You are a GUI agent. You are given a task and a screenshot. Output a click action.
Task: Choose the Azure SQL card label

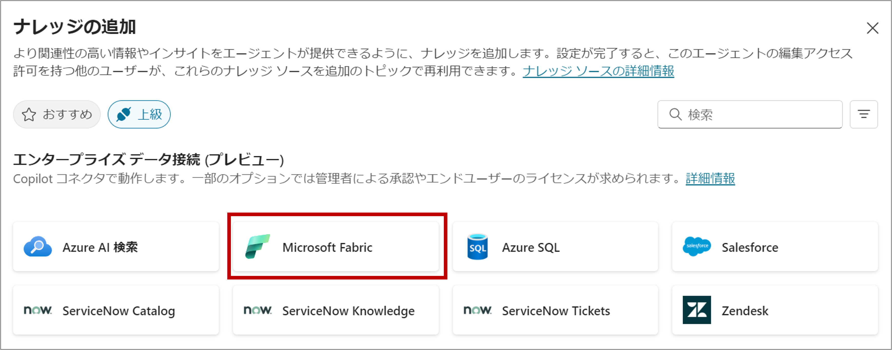pyautogui.click(x=531, y=247)
